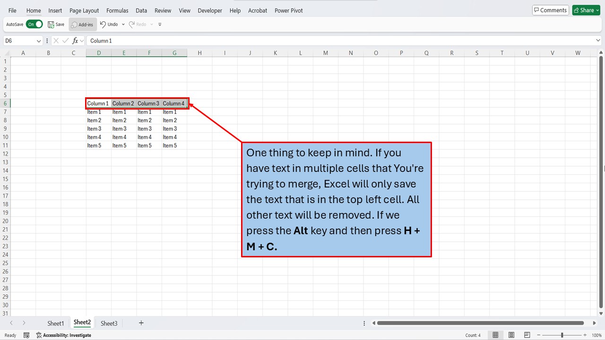Select the Sheet3 worksheet tab
This screenshot has width=605, height=340.
click(109, 323)
